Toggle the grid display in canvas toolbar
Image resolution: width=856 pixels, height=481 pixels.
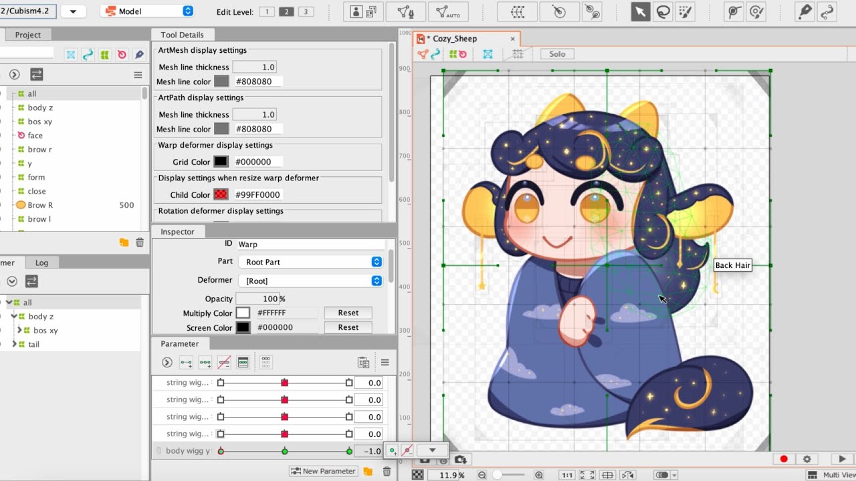[518, 54]
